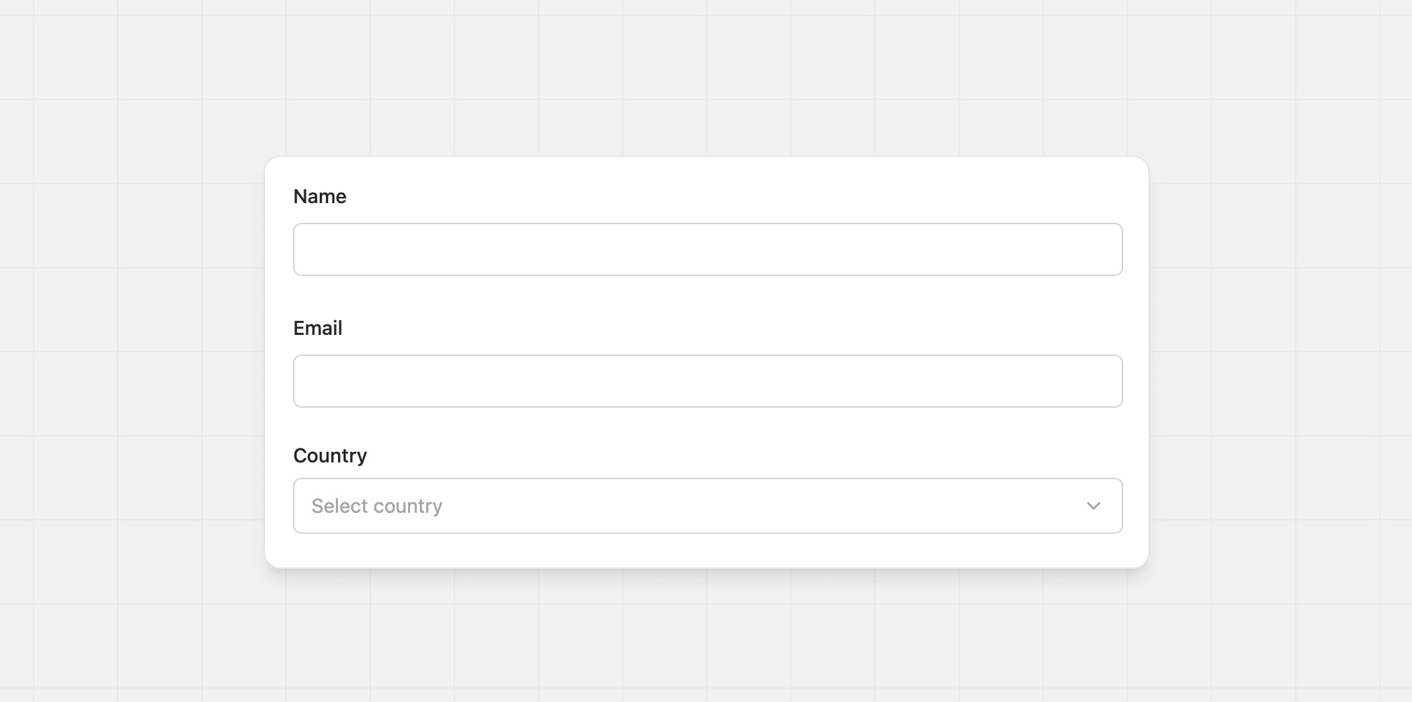Open the Country select dropdown
The width and height of the screenshot is (1412, 702).
[707, 506]
